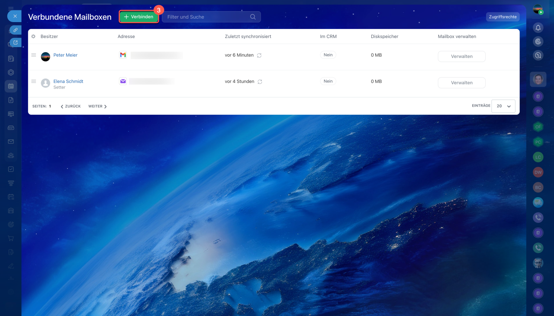
Task: Open the tasks checkmark icon in left sidebar
Action: pyautogui.click(x=11, y=169)
